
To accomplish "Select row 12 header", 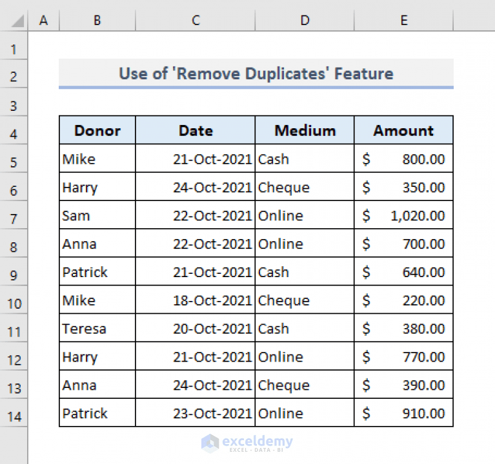I will click(14, 356).
